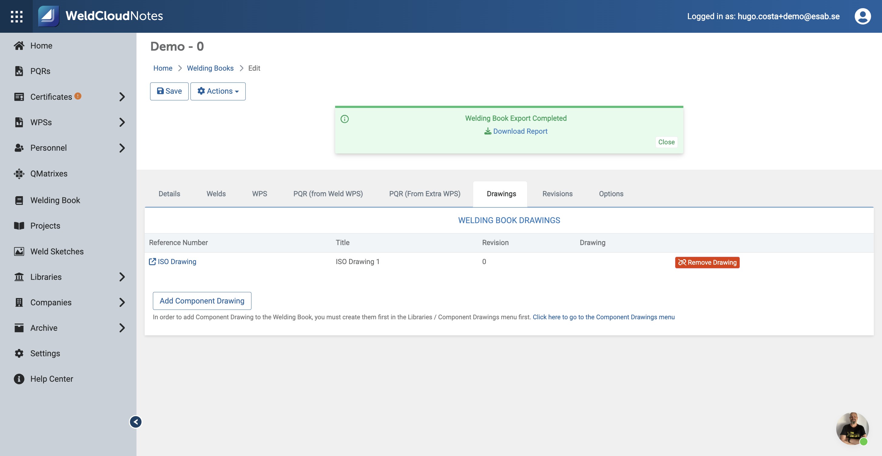882x456 pixels.
Task: Open the PQR (From Extra WPS) tab
Action: [425, 194]
